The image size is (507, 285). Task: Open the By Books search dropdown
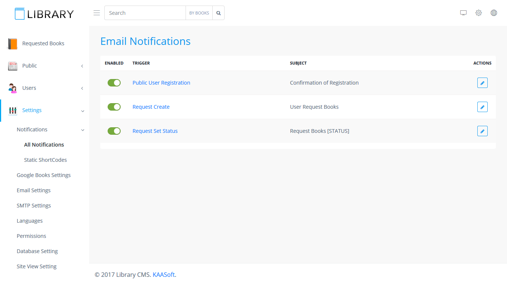click(x=199, y=13)
